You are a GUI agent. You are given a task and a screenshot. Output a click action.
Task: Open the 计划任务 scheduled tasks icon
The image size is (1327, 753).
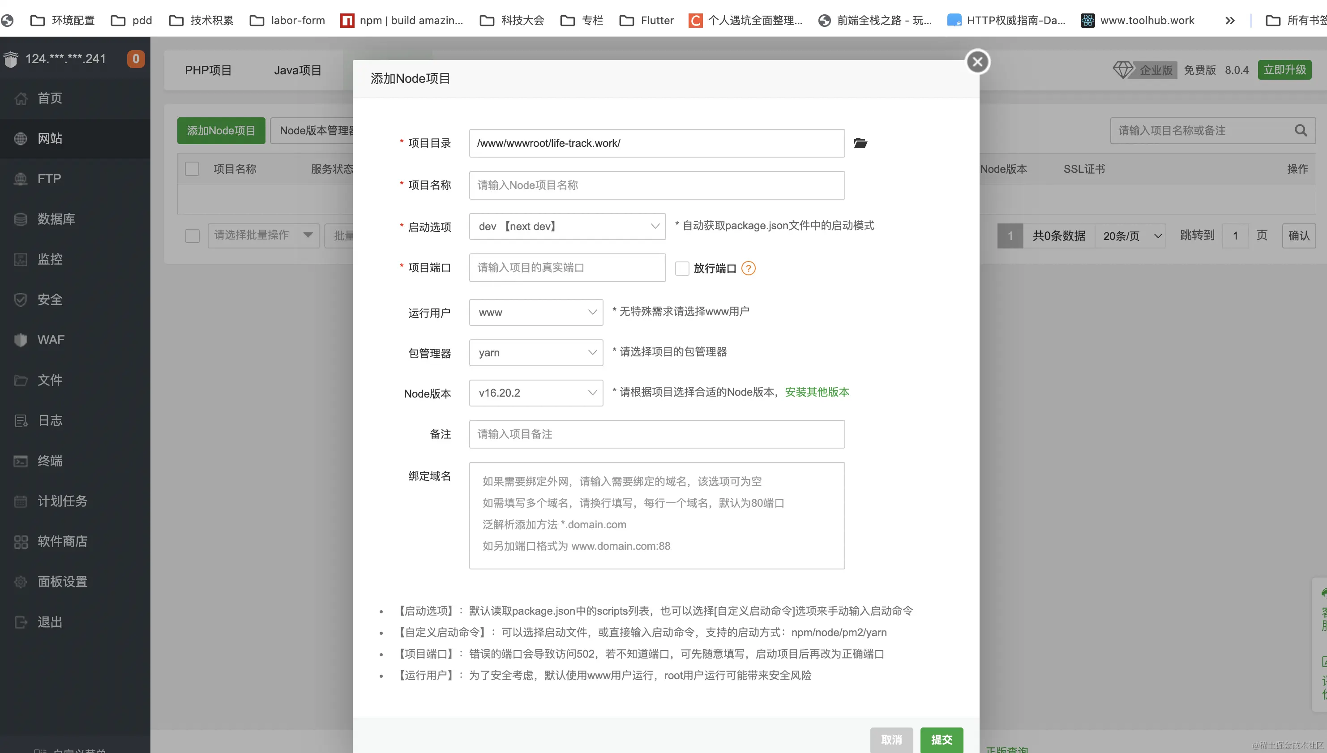pos(21,501)
